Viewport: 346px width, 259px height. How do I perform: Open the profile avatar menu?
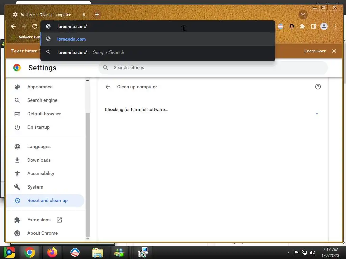[324, 26]
